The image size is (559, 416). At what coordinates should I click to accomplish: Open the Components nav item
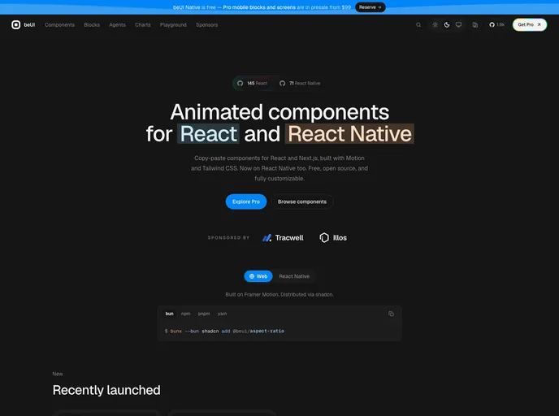59,24
